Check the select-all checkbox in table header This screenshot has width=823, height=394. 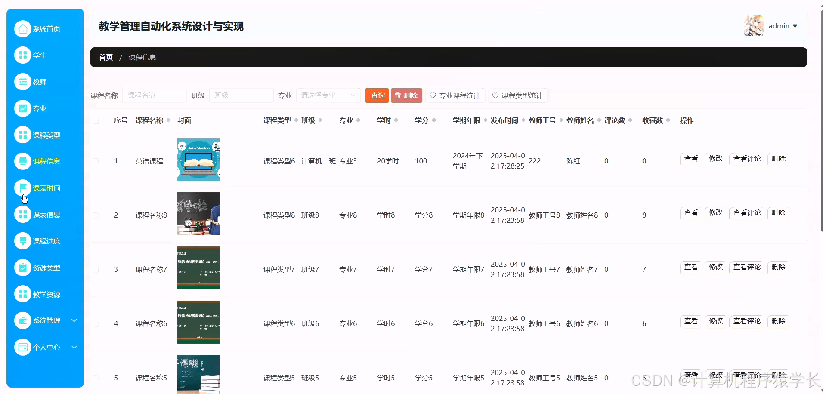[x=96, y=121]
